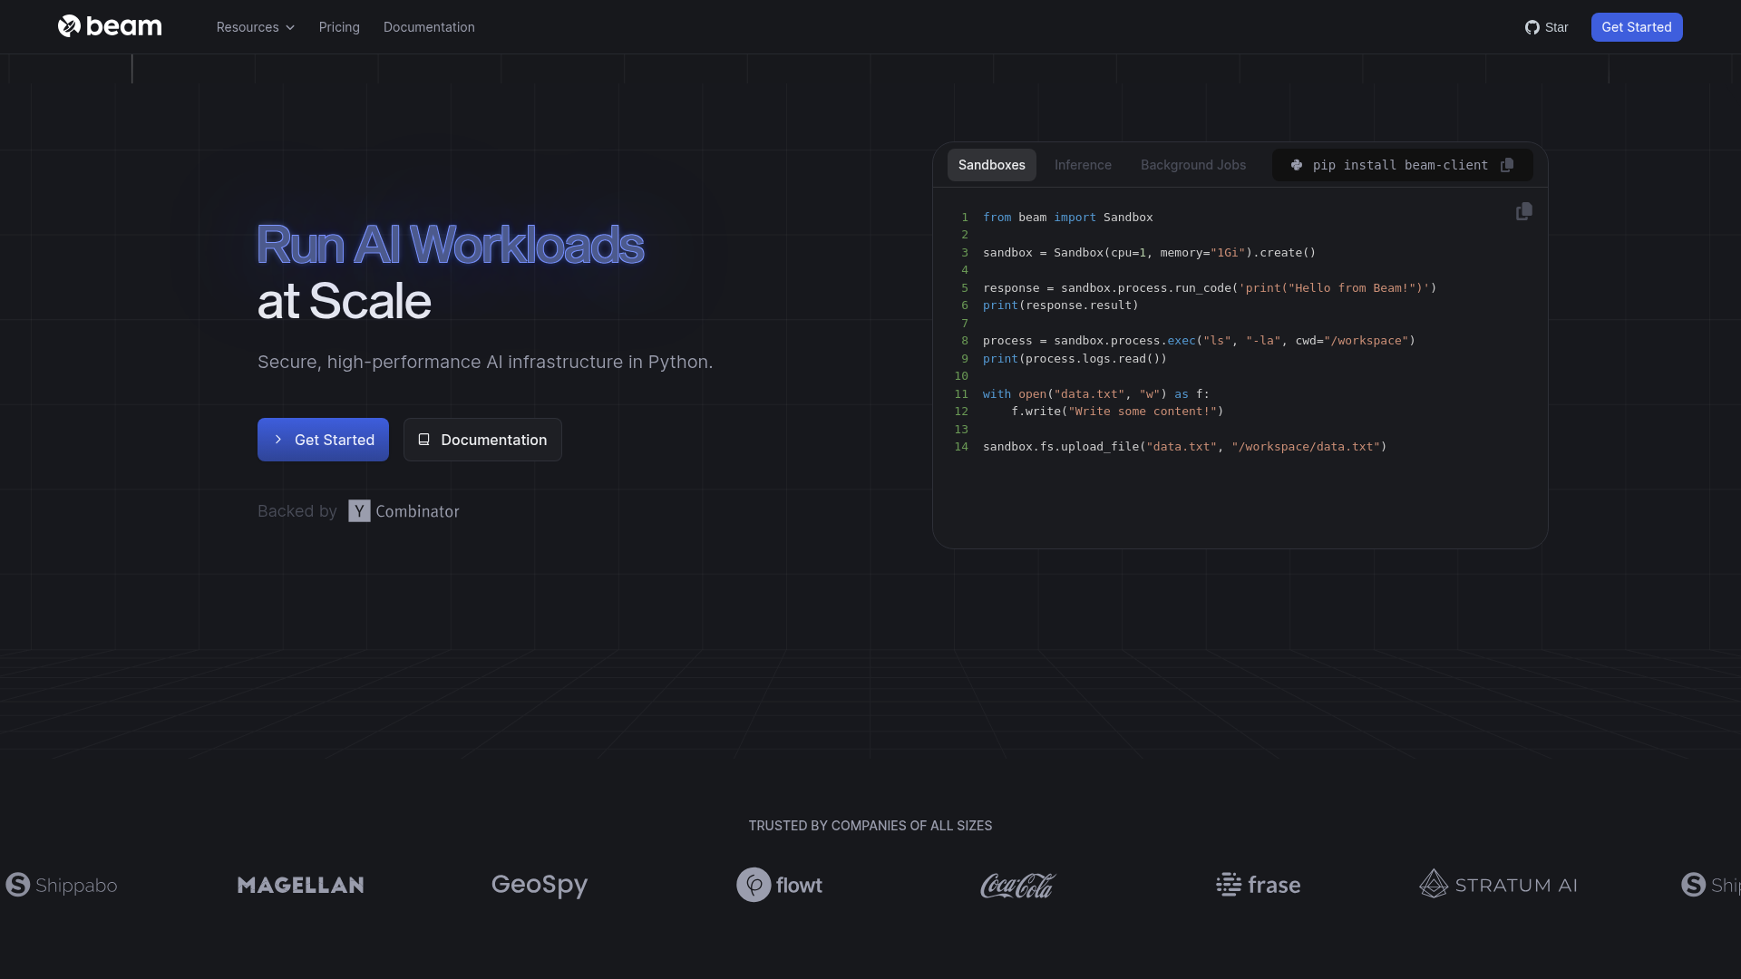1741x979 pixels.
Task: Click the hero Documentation button
Action: pos(482,440)
